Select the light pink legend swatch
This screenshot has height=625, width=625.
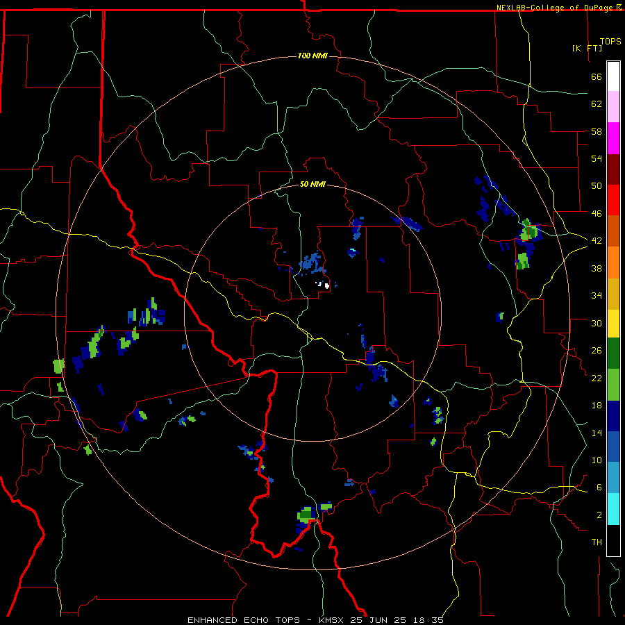point(613,106)
